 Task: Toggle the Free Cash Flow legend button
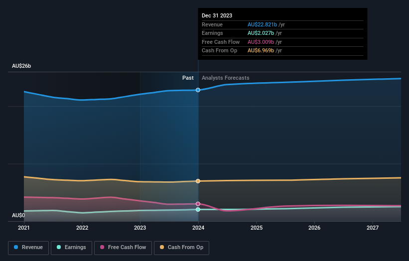coord(123,248)
